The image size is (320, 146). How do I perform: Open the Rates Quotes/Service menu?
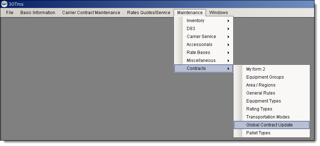(x=149, y=13)
